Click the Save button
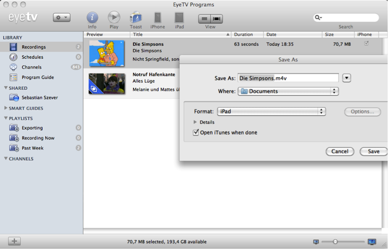Image resolution: width=388 pixels, height=249 pixels. pos(373,152)
